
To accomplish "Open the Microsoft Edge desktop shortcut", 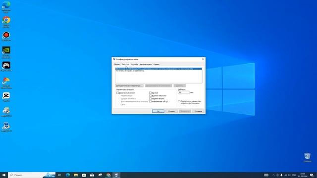I will click(x=6, y=6).
